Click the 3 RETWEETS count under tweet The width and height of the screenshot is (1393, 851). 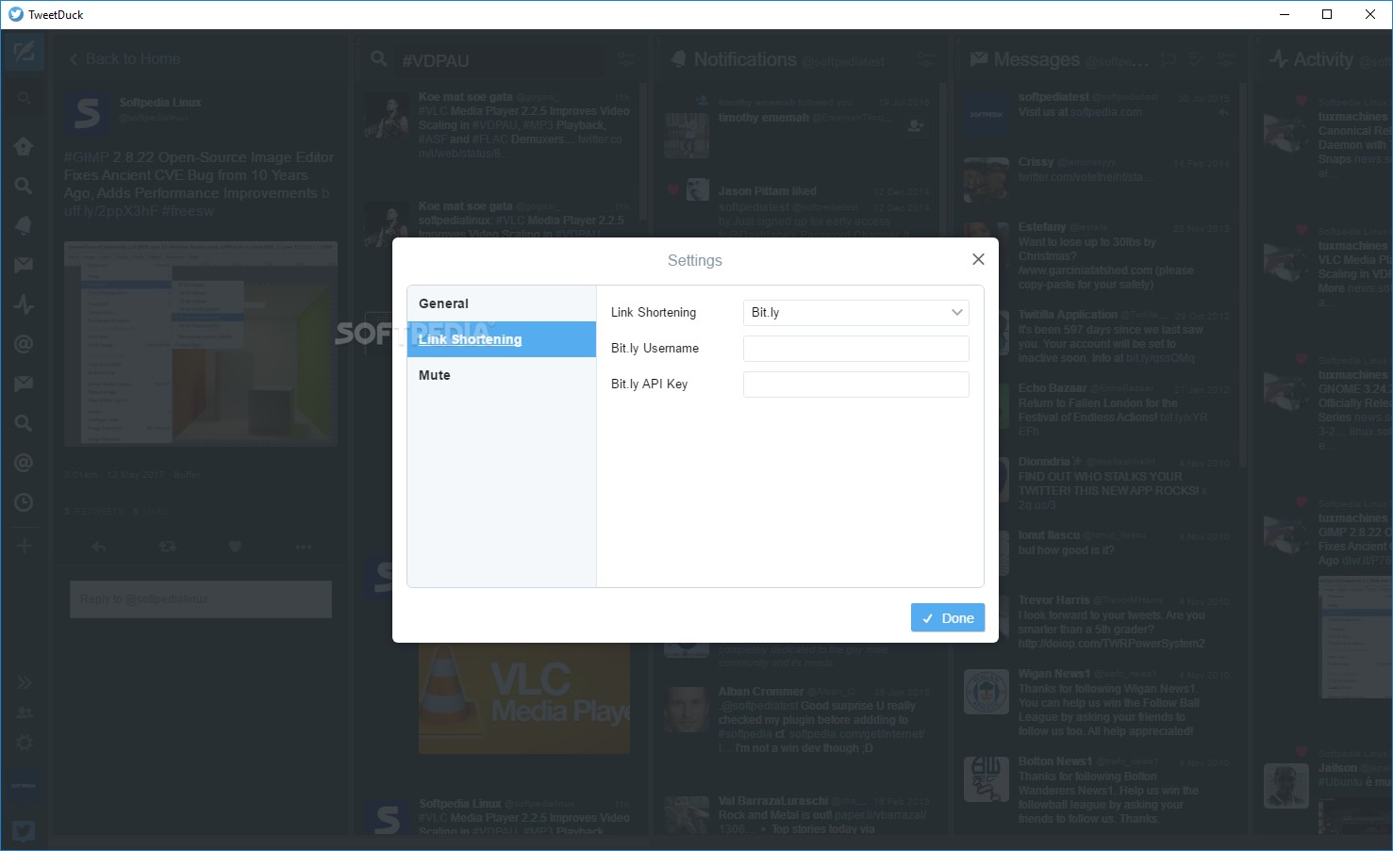93,512
